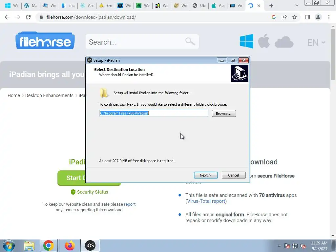This screenshot has height=252, width=336.
Task: Select the cloud web apps icon
Action: 284,42
